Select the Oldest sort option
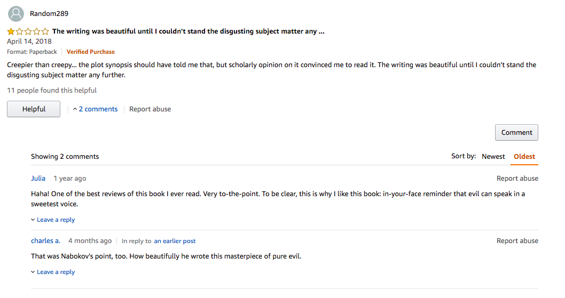Screen dimensions: 565x298 point(524,157)
